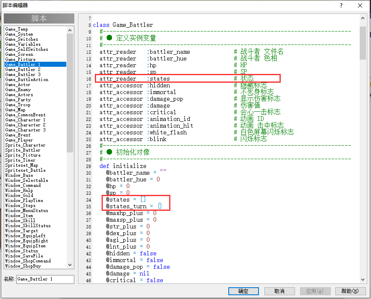This screenshot has height=299, width=371.
Task: Click the 'def initialize' code line
Action: click(123, 166)
